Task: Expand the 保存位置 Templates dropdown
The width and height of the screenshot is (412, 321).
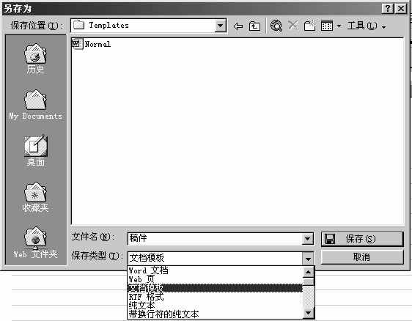Action: pos(220,26)
